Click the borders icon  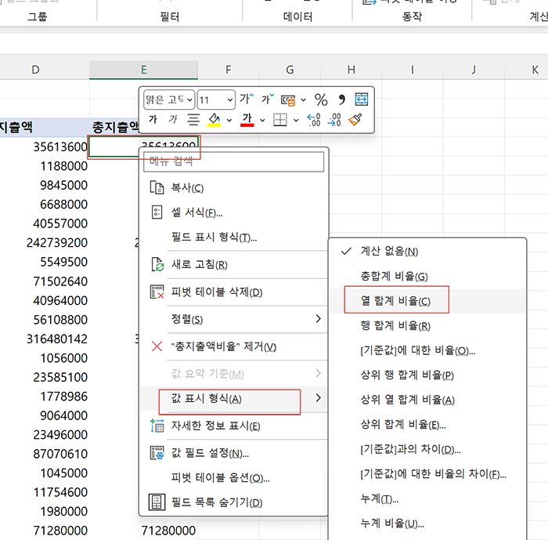tap(280, 120)
